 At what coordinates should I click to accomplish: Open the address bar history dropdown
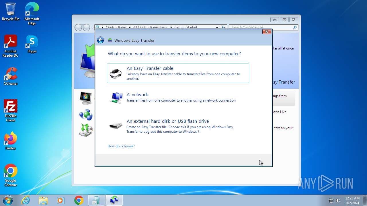217,27
